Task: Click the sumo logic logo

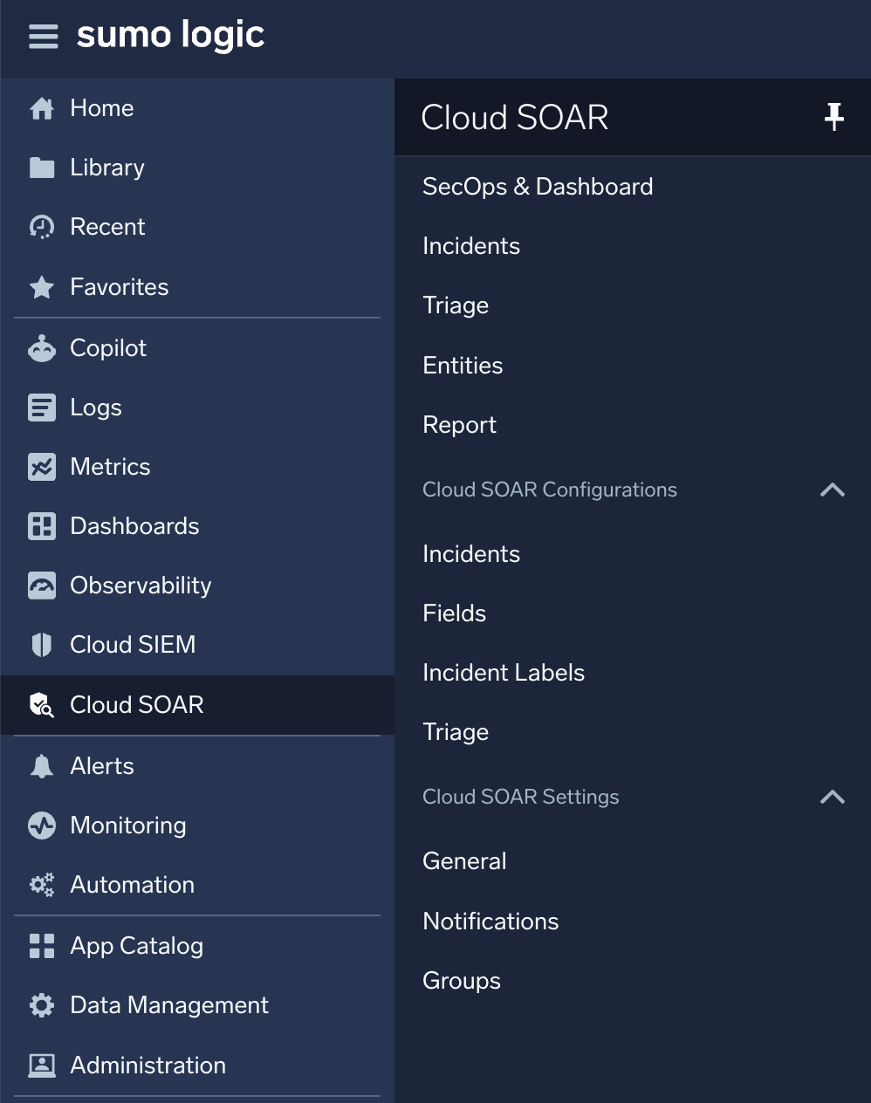Action: tap(170, 36)
